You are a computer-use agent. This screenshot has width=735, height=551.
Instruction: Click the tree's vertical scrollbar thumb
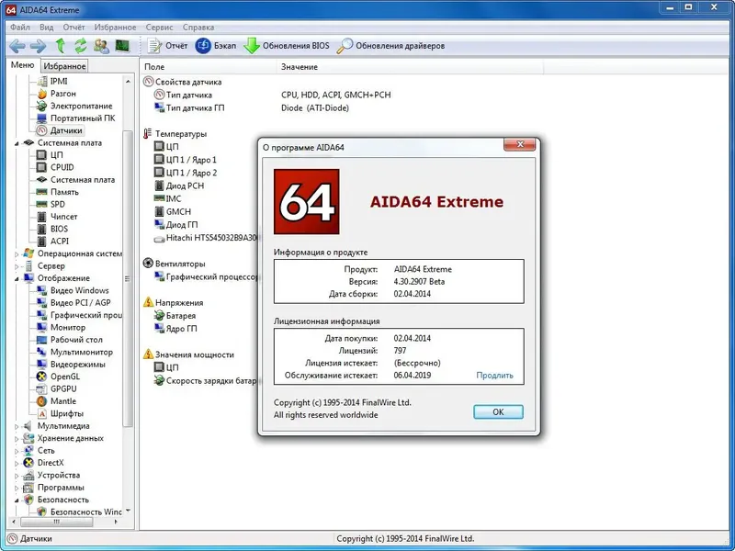[128, 279]
